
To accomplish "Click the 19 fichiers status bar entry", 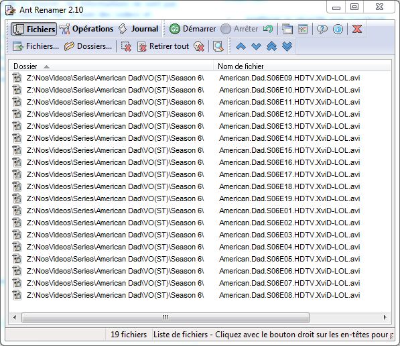I will pyautogui.click(x=129, y=335).
